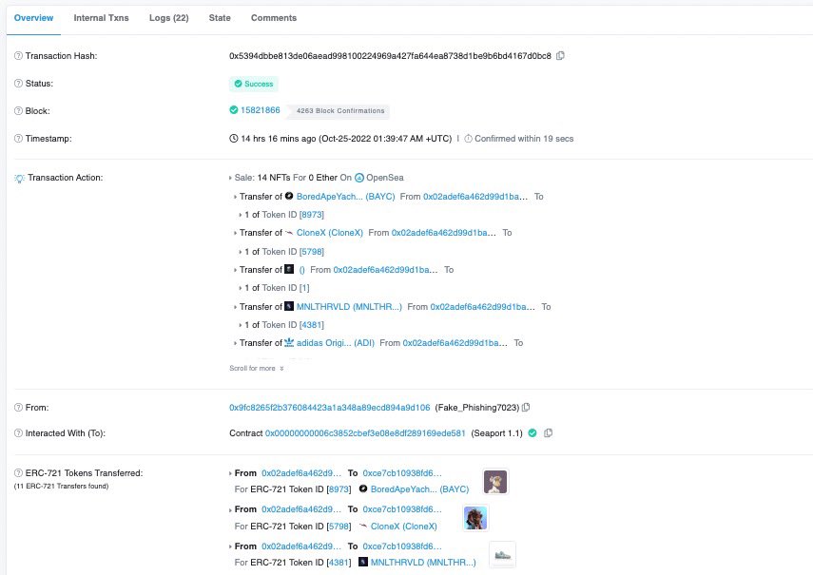Click the OpenSea logo icon in Transaction Action

359,178
